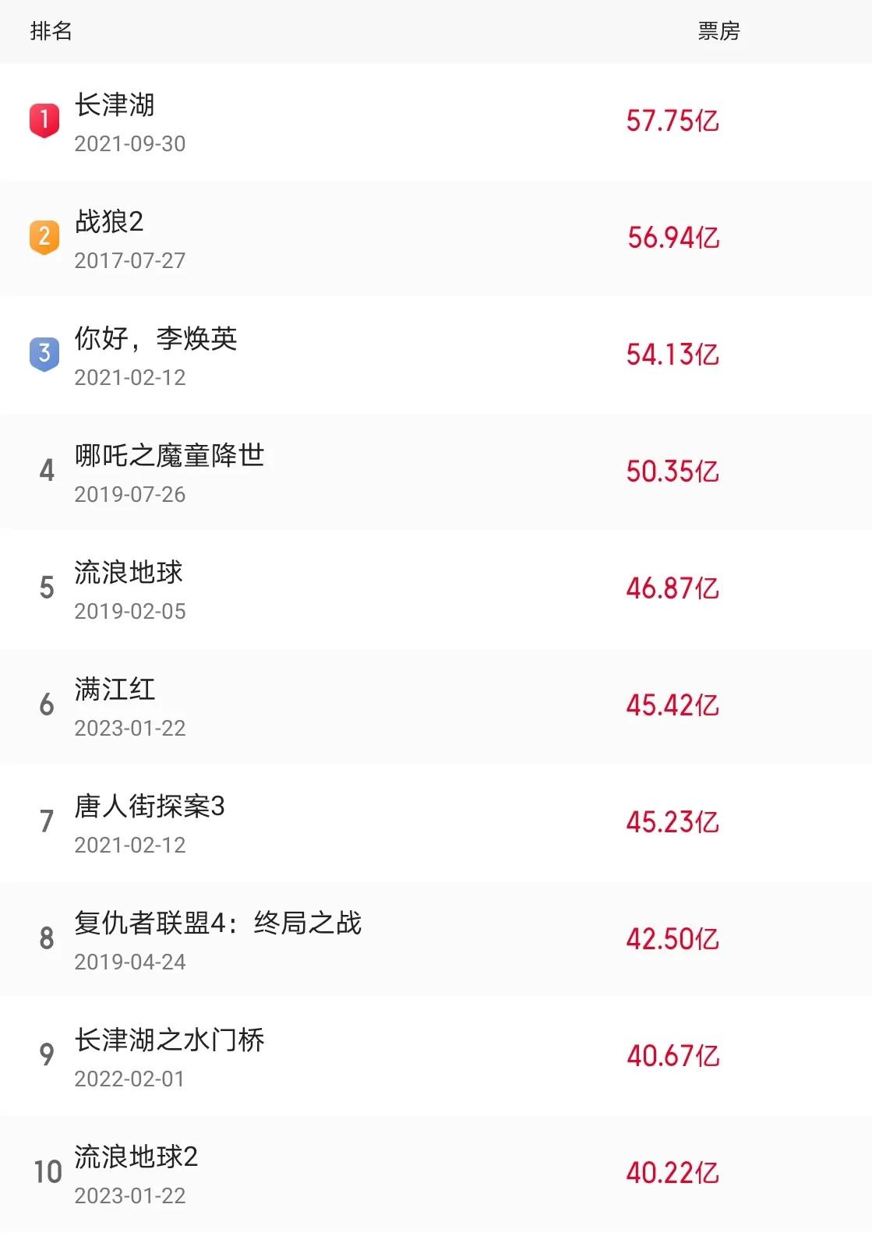Tap the 40.22亿 box office amount
Screen dimensions: 872x1236
pos(673,1173)
